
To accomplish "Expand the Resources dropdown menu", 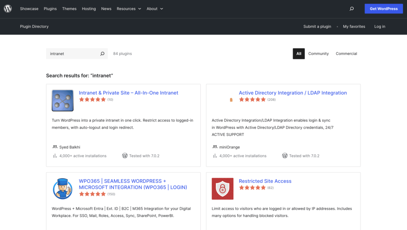I will pos(129,9).
